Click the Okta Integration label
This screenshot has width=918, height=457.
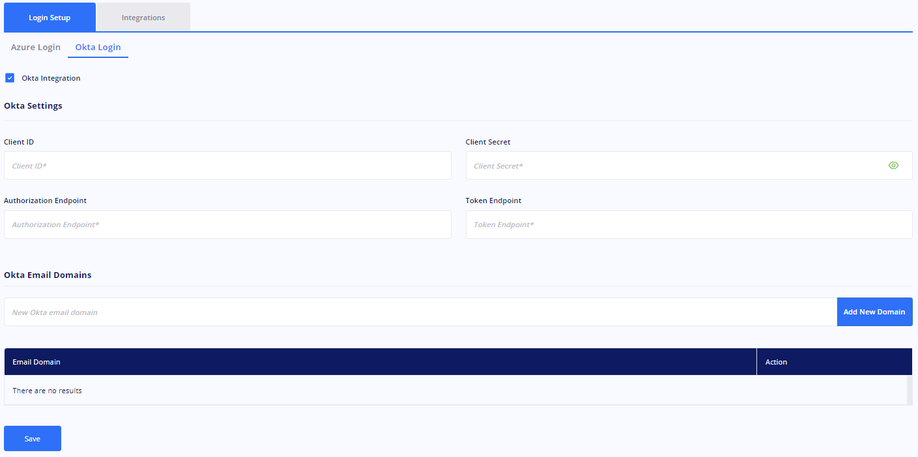click(51, 77)
